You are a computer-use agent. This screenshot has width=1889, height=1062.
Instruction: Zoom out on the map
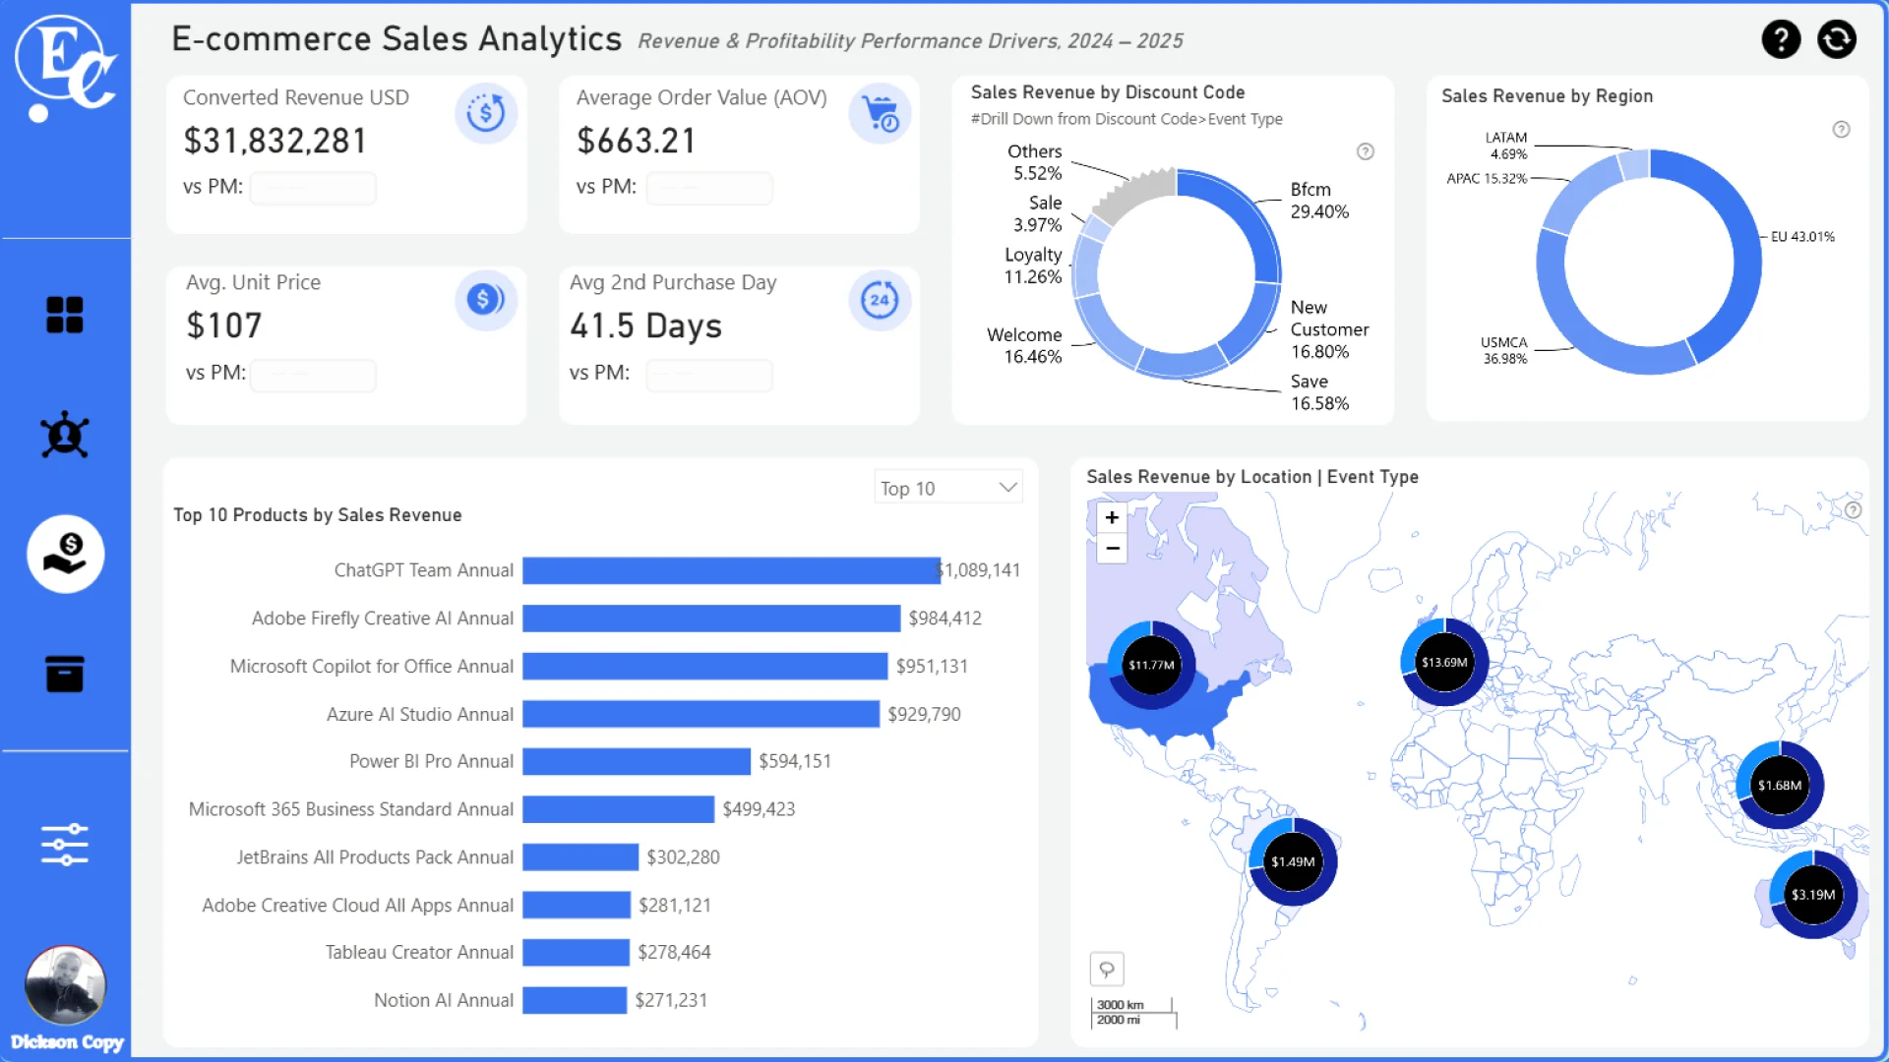1112,549
